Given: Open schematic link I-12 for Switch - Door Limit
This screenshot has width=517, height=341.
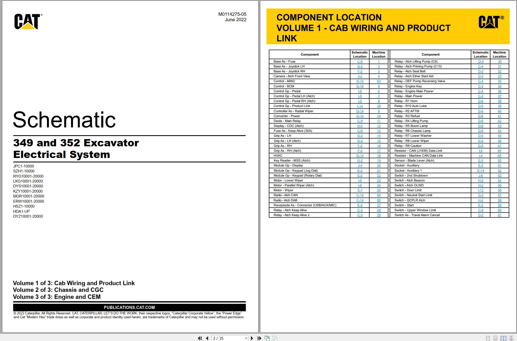Looking at the screenshot, I should coord(481,190).
